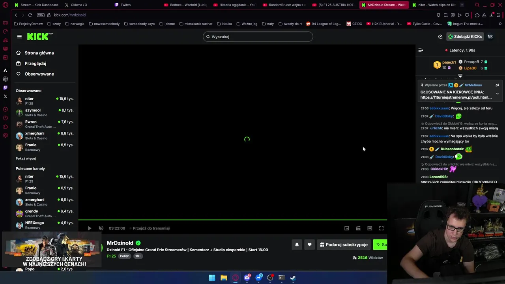505x284 pixels.
Task: Unmute the stream player
Action: pyautogui.click(x=101, y=228)
